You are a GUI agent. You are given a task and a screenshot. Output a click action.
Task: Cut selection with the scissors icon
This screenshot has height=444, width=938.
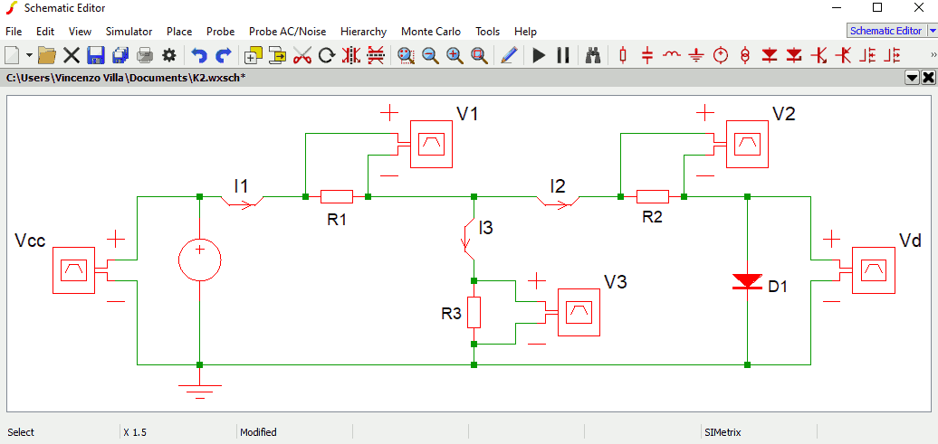tap(302, 55)
